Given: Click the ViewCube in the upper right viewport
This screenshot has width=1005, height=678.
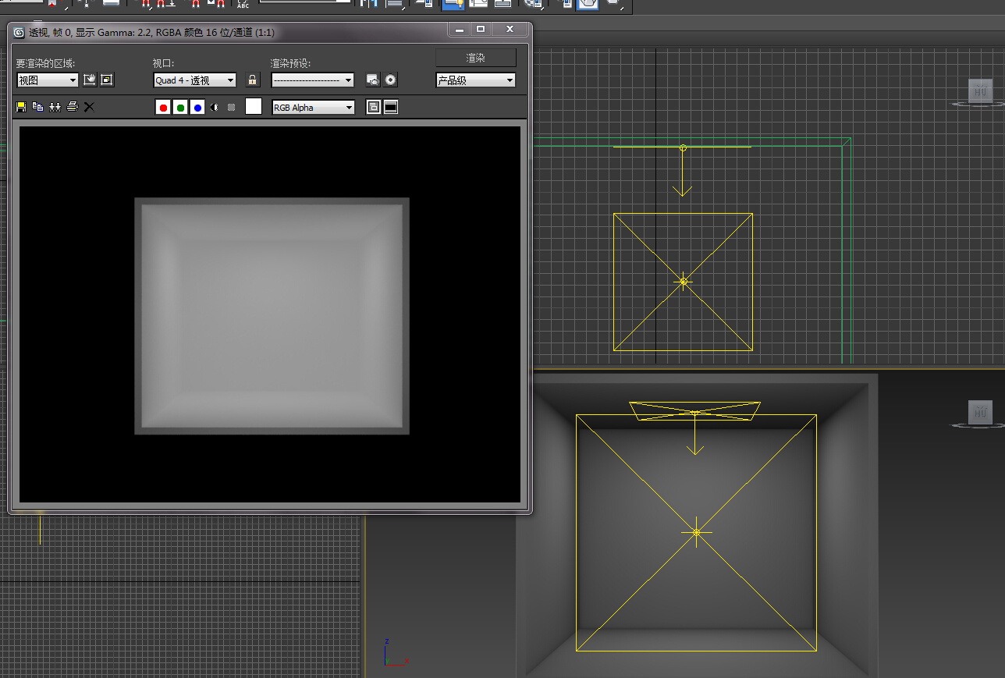Looking at the screenshot, I should click(981, 91).
